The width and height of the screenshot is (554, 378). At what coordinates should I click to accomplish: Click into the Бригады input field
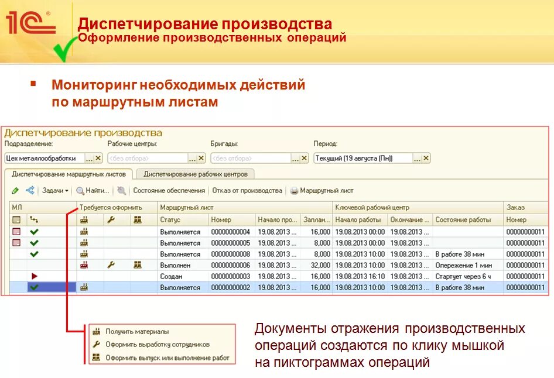point(251,158)
